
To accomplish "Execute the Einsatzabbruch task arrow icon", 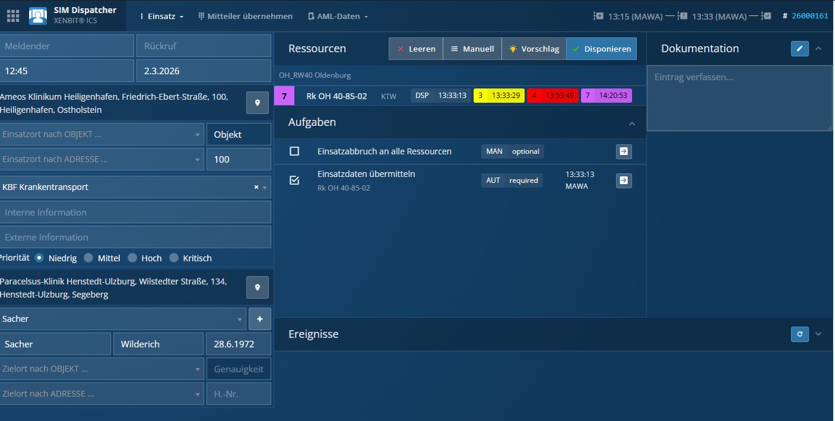I will pos(624,151).
